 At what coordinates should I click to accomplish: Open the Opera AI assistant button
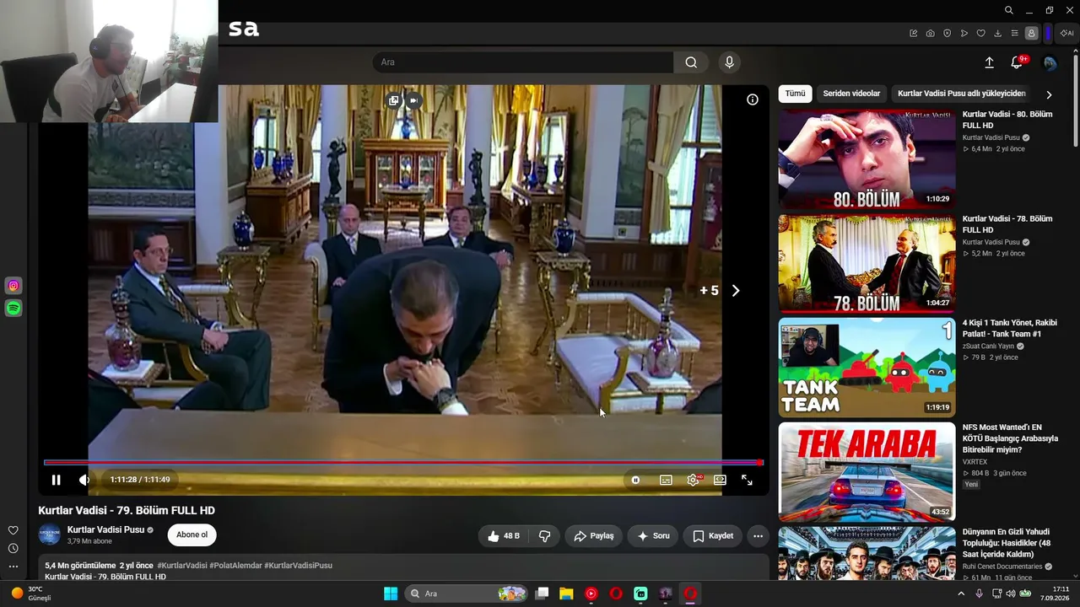click(x=1066, y=34)
